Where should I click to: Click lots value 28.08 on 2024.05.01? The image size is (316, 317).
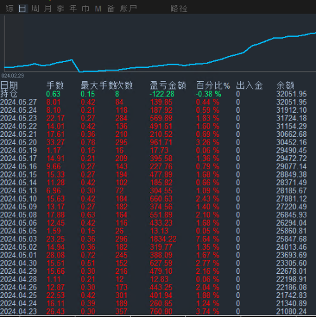55,255
